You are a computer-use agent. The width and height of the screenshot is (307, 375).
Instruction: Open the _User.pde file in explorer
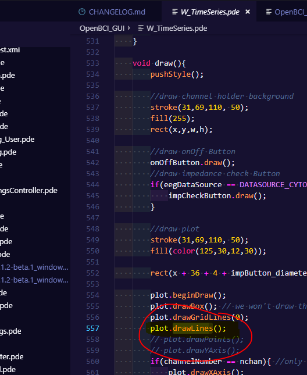[17, 140]
